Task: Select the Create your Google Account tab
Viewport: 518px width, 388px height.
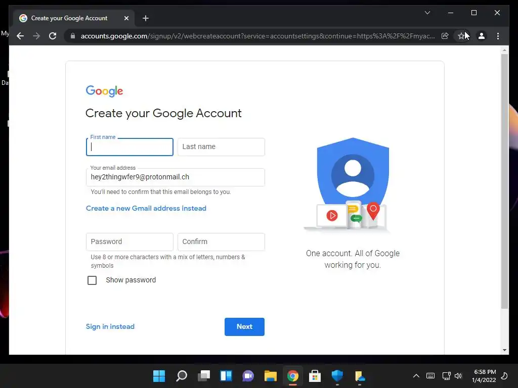Action: 74,18
